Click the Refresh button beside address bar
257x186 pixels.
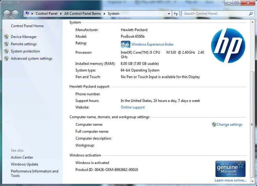[176, 14]
